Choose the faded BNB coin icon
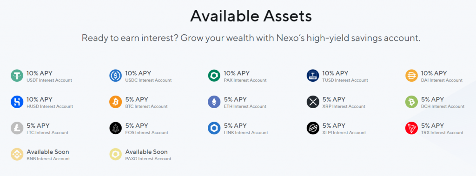Screen dimensions: 476x176 click(x=17, y=154)
